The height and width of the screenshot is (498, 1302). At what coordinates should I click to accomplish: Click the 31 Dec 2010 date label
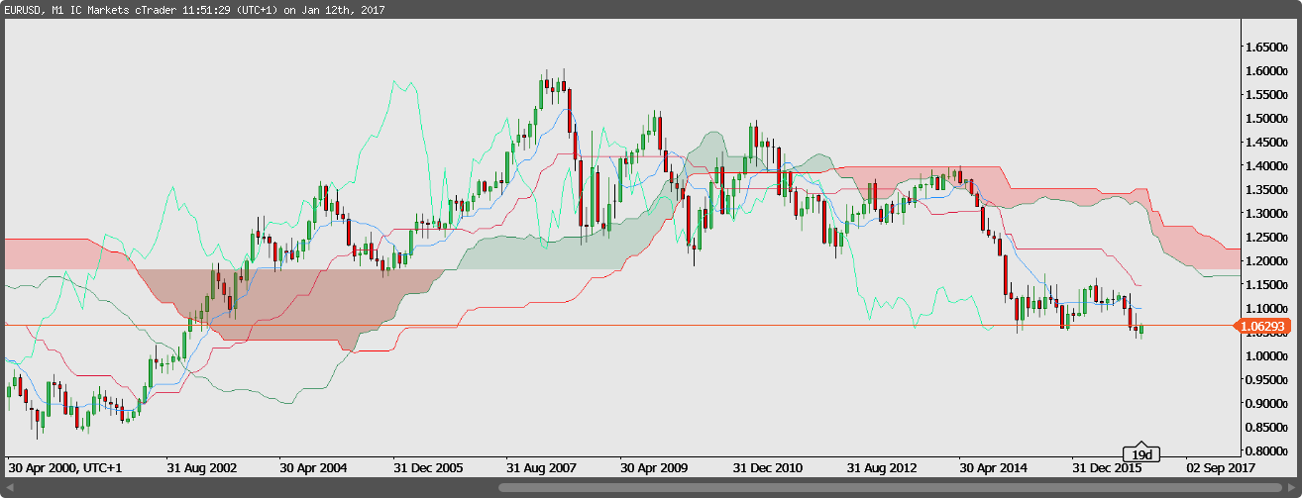[x=768, y=466]
